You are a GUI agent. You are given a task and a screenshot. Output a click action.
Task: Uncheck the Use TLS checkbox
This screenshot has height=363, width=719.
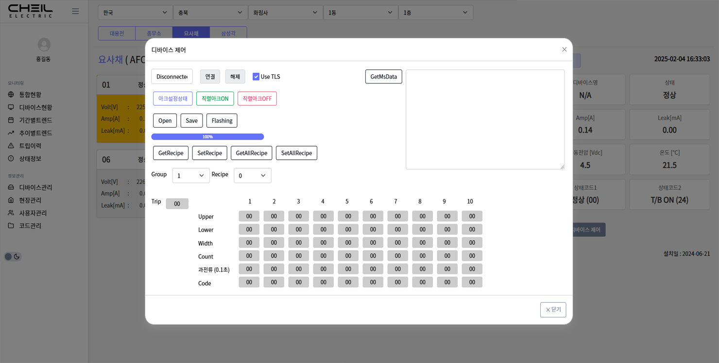point(256,77)
